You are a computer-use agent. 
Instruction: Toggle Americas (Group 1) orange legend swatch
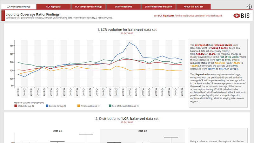pyautogui.click(x=78, y=106)
